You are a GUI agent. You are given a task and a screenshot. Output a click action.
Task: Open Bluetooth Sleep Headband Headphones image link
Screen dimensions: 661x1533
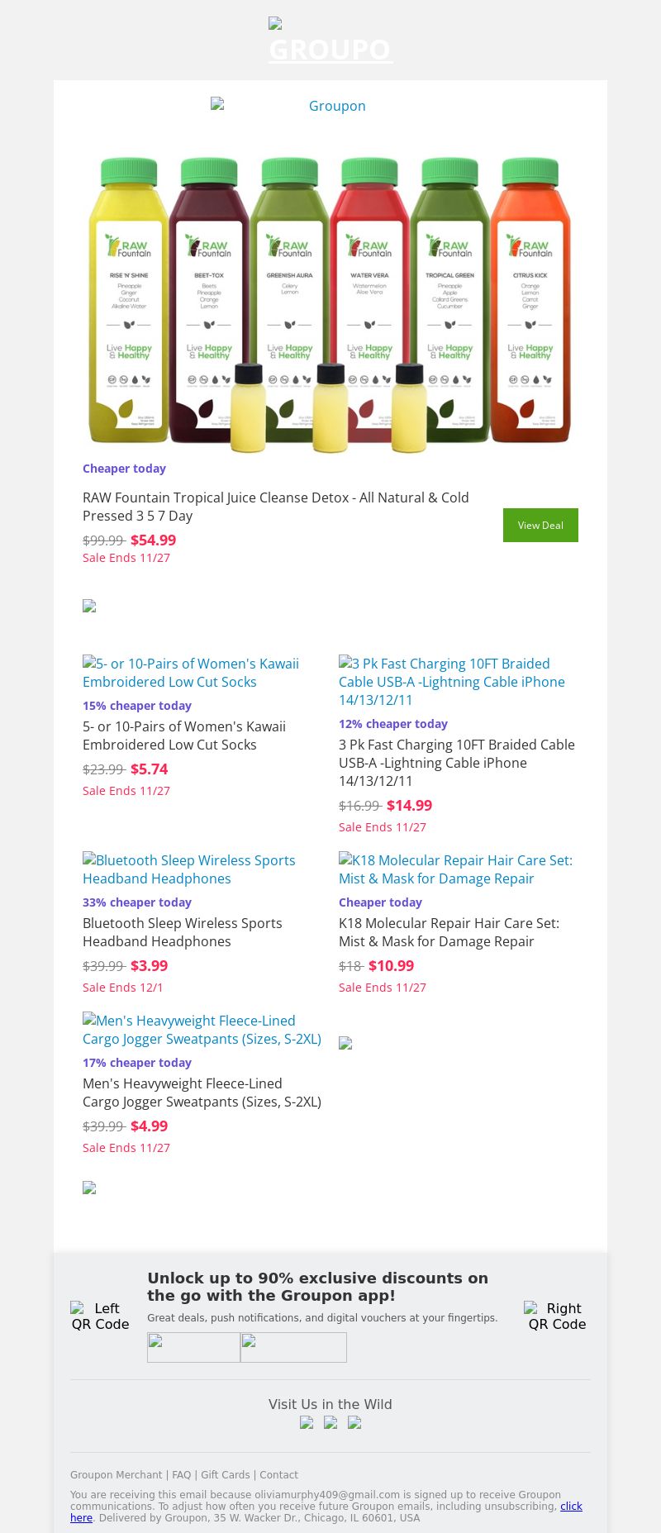pyautogui.click(x=189, y=869)
